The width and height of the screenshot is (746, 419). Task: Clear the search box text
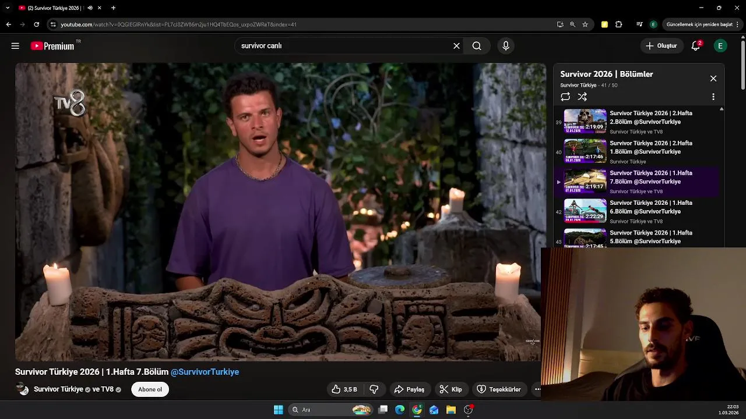456,46
